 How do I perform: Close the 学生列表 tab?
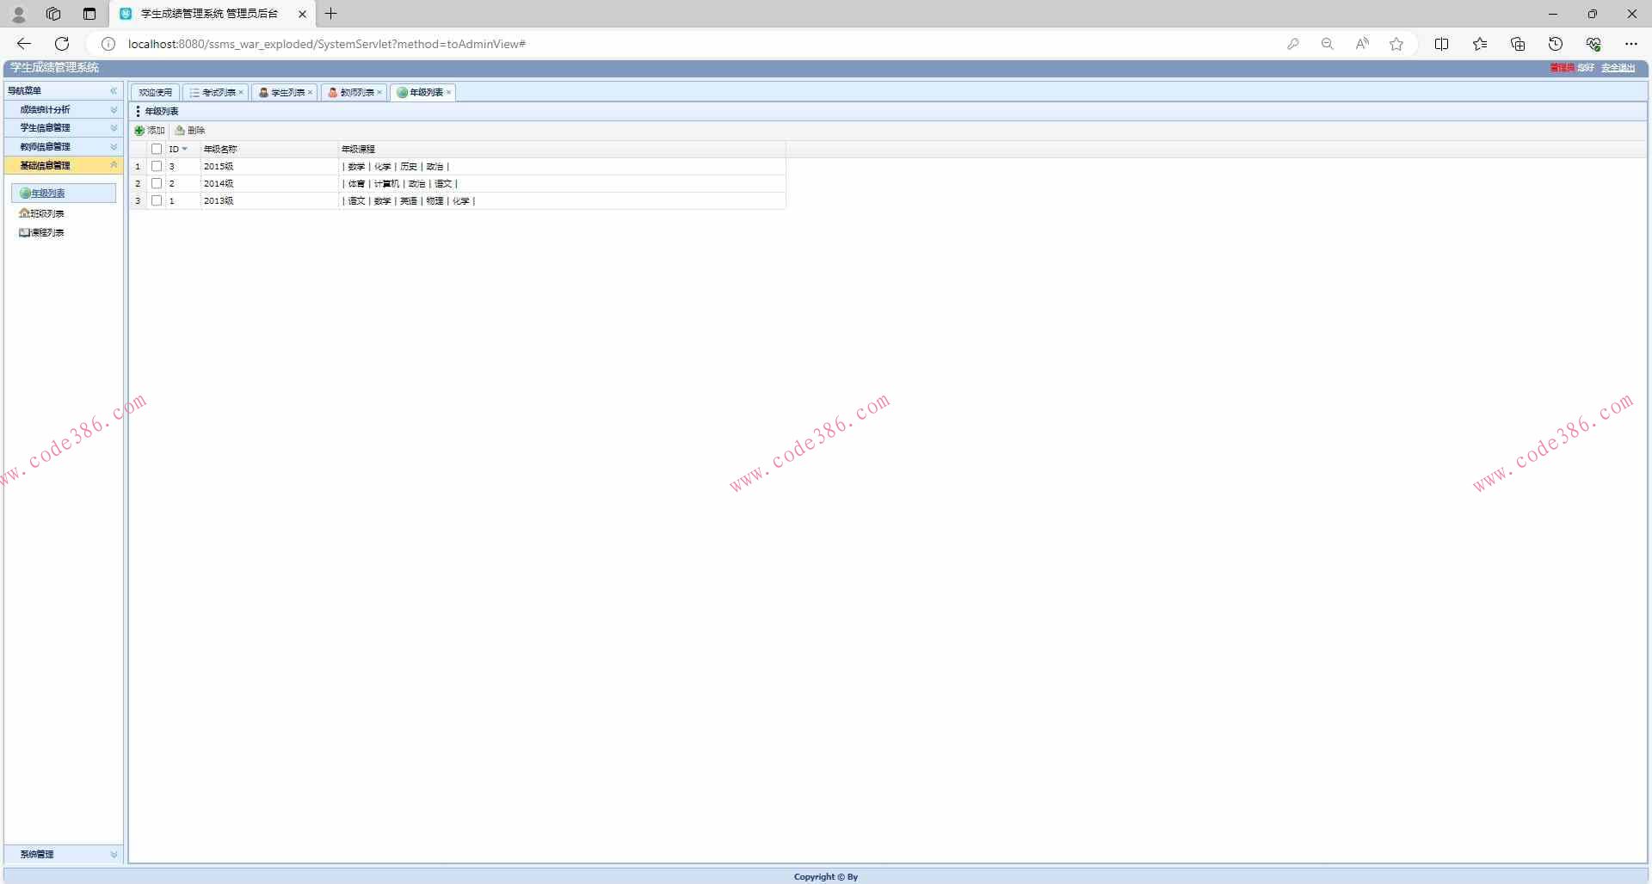coord(310,93)
